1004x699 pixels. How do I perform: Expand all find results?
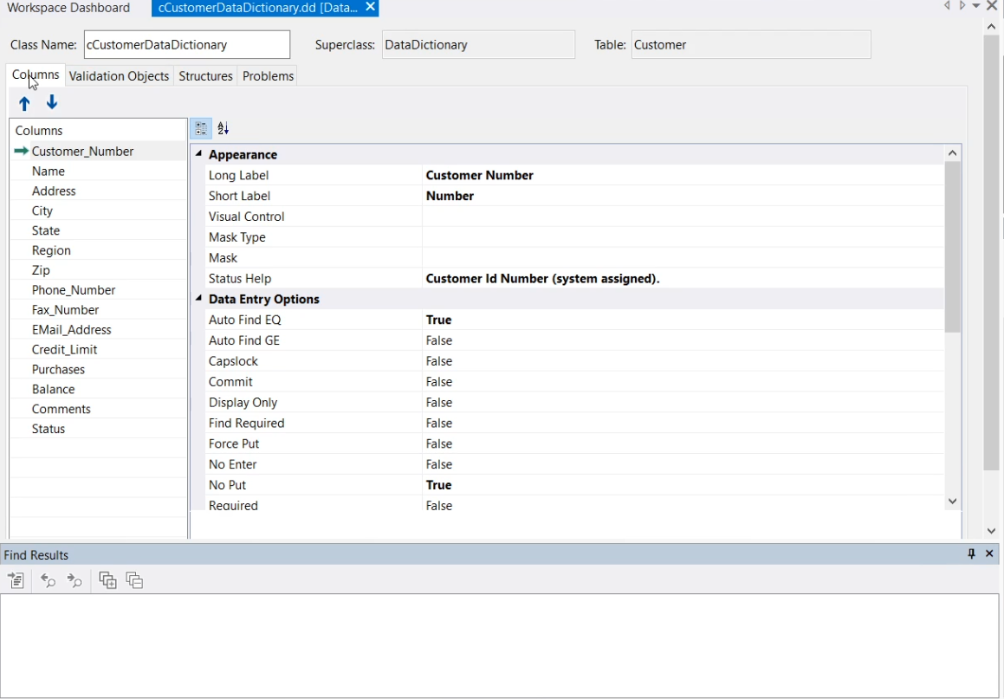pyautogui.click(x=107, y=581)
